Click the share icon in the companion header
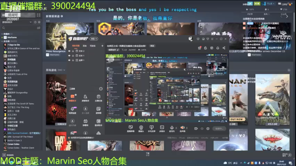This screenshot has width=296, height=166. (x=224, y=48)
